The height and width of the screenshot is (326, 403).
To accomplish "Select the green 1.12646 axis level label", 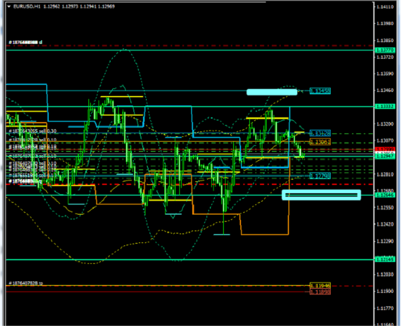I will point(386,194).
